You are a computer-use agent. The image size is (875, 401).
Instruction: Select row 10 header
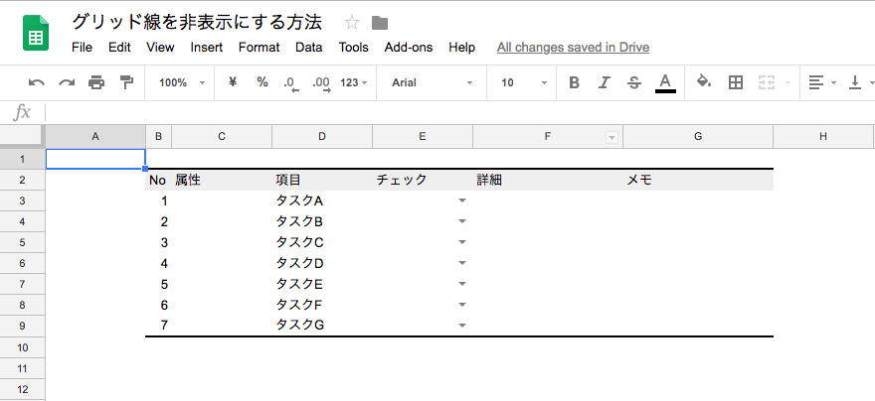[x=22, y=347]
